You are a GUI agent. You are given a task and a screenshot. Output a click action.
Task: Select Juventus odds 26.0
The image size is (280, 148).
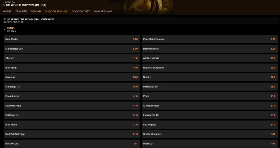72,77
